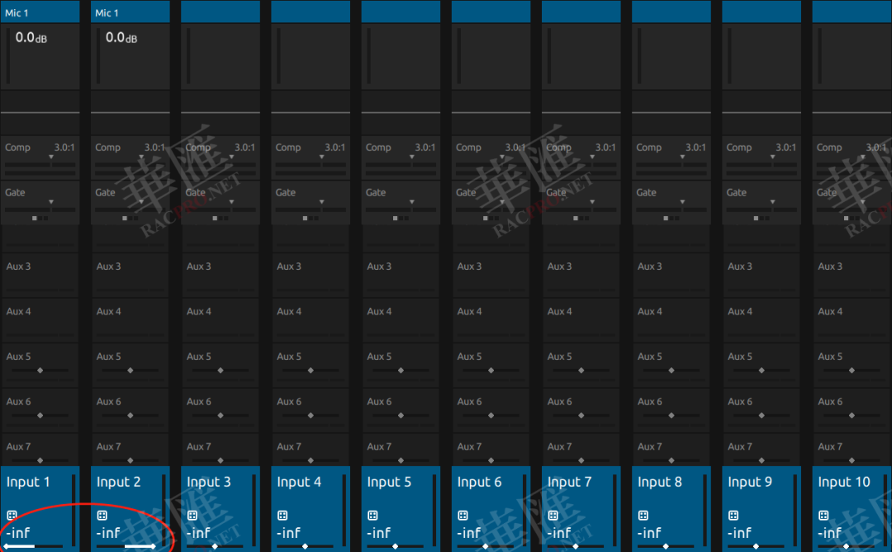Click the grid icon on Input 4
Viewport: 892px width, 552px height.
[282, 515]
